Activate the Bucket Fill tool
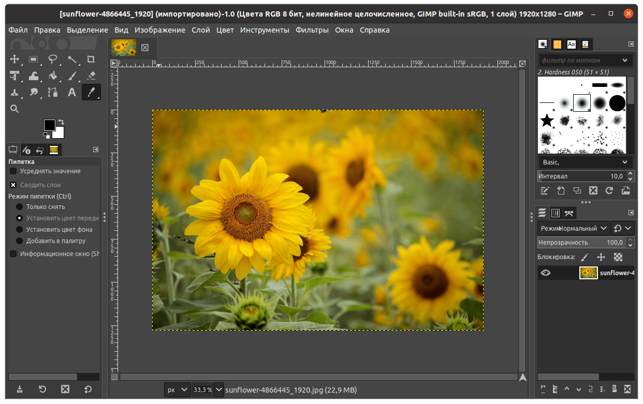Viewport: 643px width, 404px height. pos(53,76)
